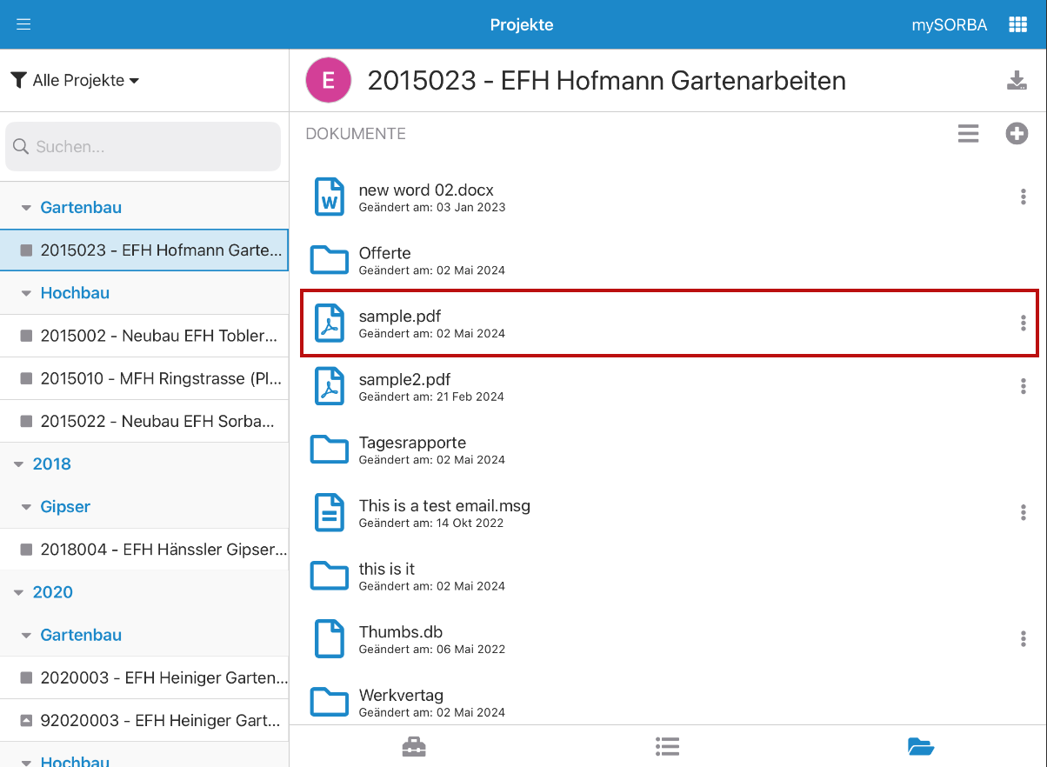
Task: Collapse the Gipser category
Action: click(x=26, y=507)
